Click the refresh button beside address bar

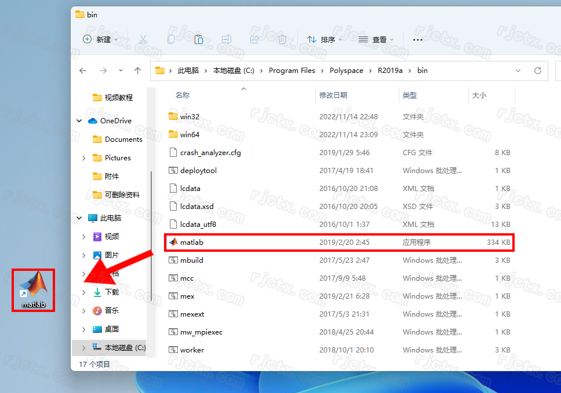pos(538,71)
